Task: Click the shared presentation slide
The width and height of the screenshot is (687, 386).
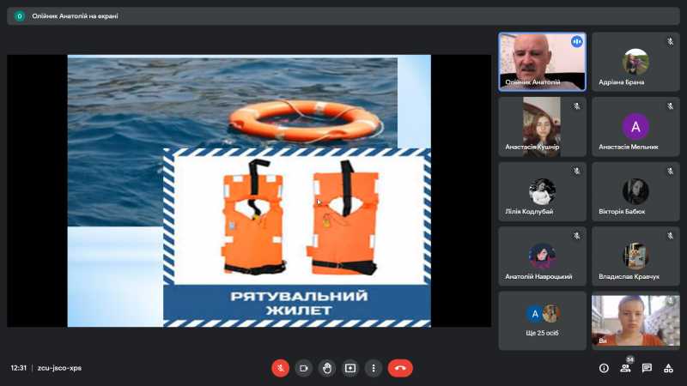Action: (x=249, y=190)
